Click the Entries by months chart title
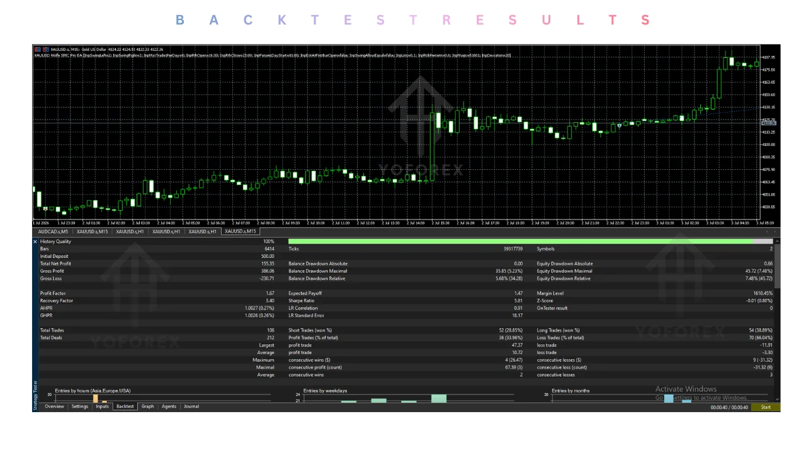The width and height of the screenshot is (806, 453). (570, 391)
